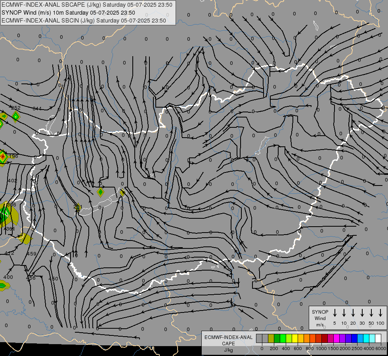Viewport: 388px width, 356px height.
Task: Click the 50 m/s wind arrow in legend
Action: click(x=371, y=313)
